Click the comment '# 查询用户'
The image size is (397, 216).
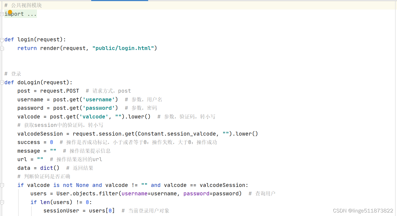(262, 194)
